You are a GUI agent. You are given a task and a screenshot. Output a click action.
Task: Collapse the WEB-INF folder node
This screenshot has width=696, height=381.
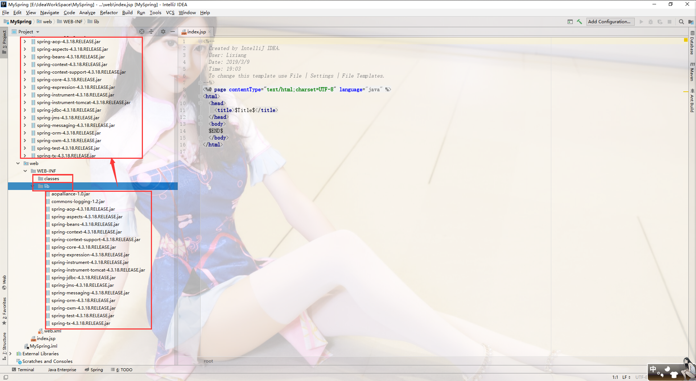25,171
